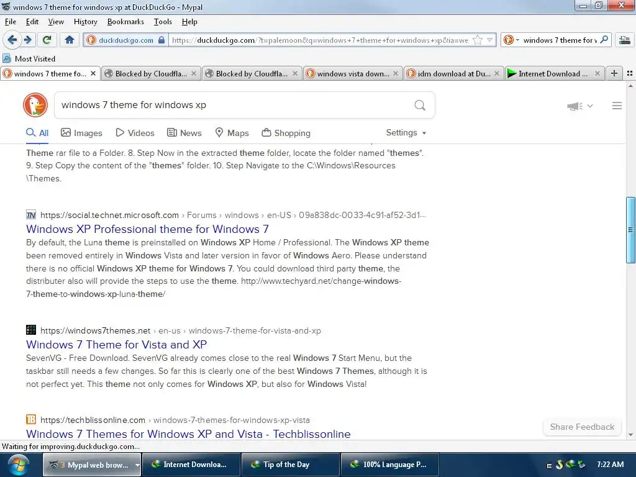
Task: Close the Internet Download tab
Action: pos(597,73)
